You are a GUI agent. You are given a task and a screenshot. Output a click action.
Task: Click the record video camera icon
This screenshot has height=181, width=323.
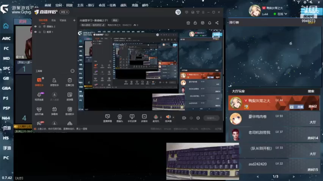click(x=184, y=118)
